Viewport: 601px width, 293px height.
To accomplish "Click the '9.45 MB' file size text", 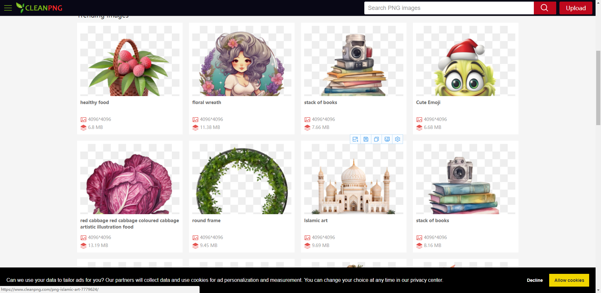I will coord(209,245).
